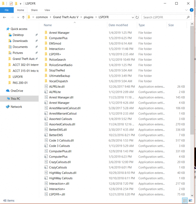Open Pictures in the navigation pane
The image size is (196, 204).
pos(18,53)
